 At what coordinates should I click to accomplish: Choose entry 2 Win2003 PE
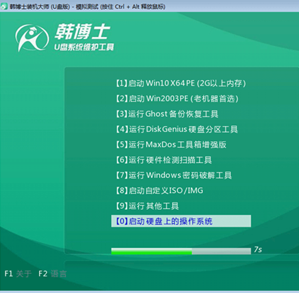[x=177, y=99]
